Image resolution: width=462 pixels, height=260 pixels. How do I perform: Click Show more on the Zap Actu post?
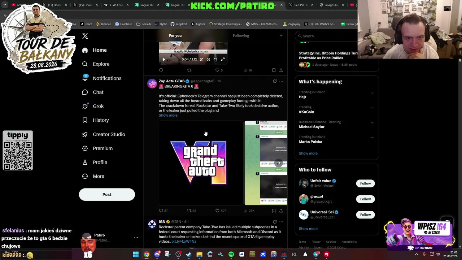[x=168, y=115]
